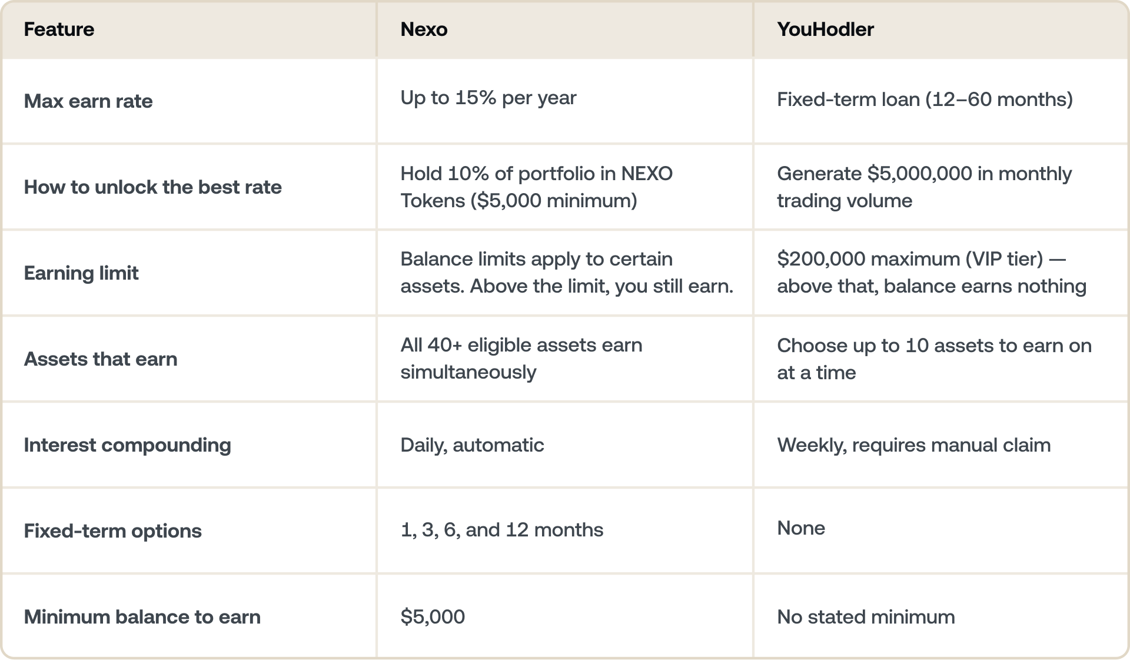Select the Interest compounding row label
The height and width of the screenshot is (660, 1130).
tap(127, 445)
